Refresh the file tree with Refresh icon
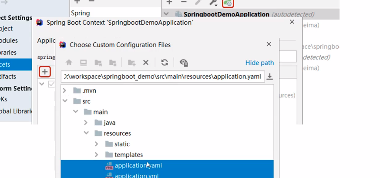The image size is (380, 178). [165, 62]
